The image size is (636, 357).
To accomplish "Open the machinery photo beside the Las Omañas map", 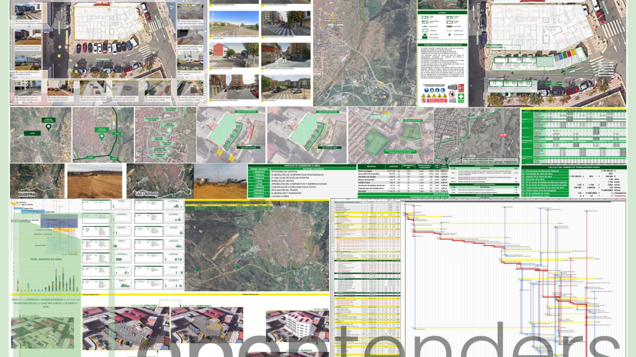I will click(x=220, y=181).
